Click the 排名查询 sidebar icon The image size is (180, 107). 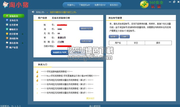pos(7,43)
